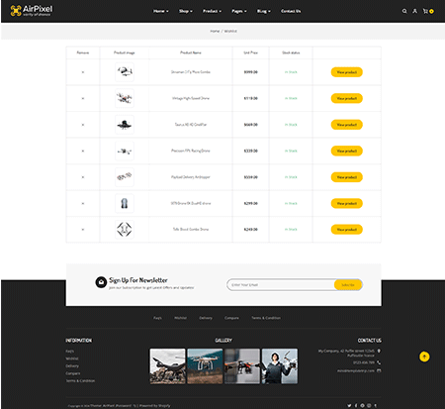Open the user account icon
Image resolution: width=445 pixels, height=409 pixels.
(414, 11)
